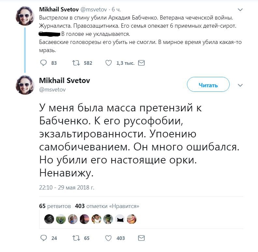The width and height of the screenshot is (258, 252).
Task: Share the main tweet via envelope icon
Action: pos(141,238)
